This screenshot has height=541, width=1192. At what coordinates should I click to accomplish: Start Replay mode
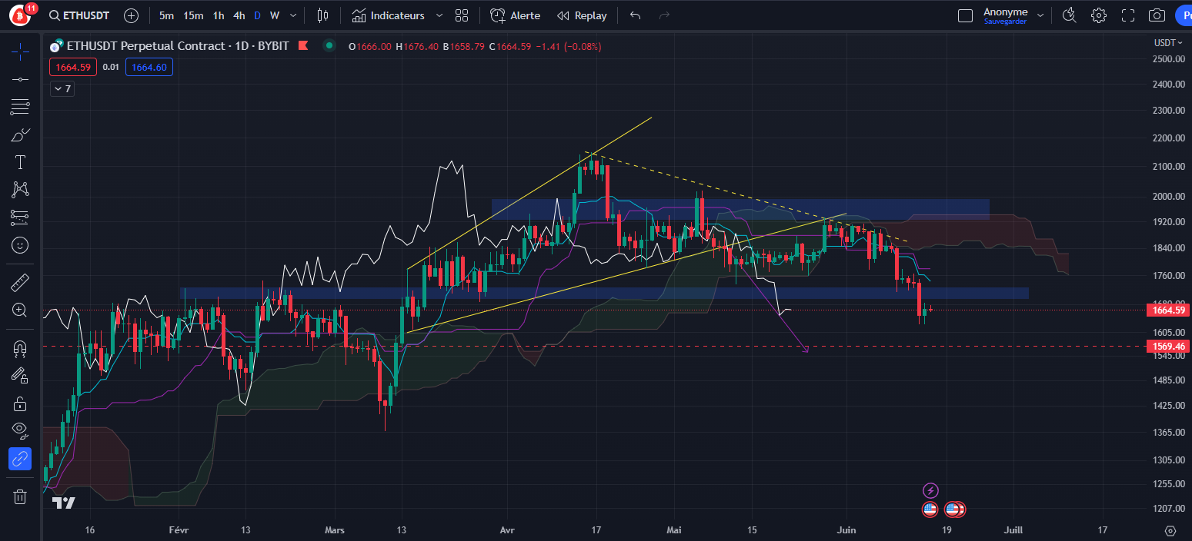pyautogui.click(x=581, y=15)
